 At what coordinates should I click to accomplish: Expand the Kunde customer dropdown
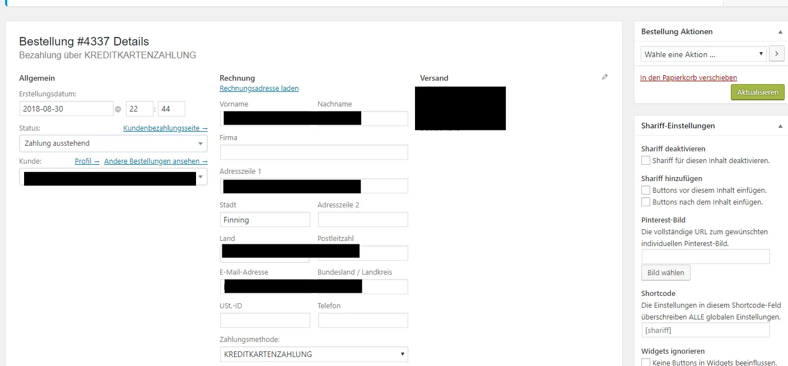click(113, 177)
